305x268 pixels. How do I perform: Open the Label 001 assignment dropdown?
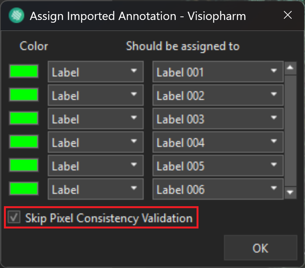(217, 72)
